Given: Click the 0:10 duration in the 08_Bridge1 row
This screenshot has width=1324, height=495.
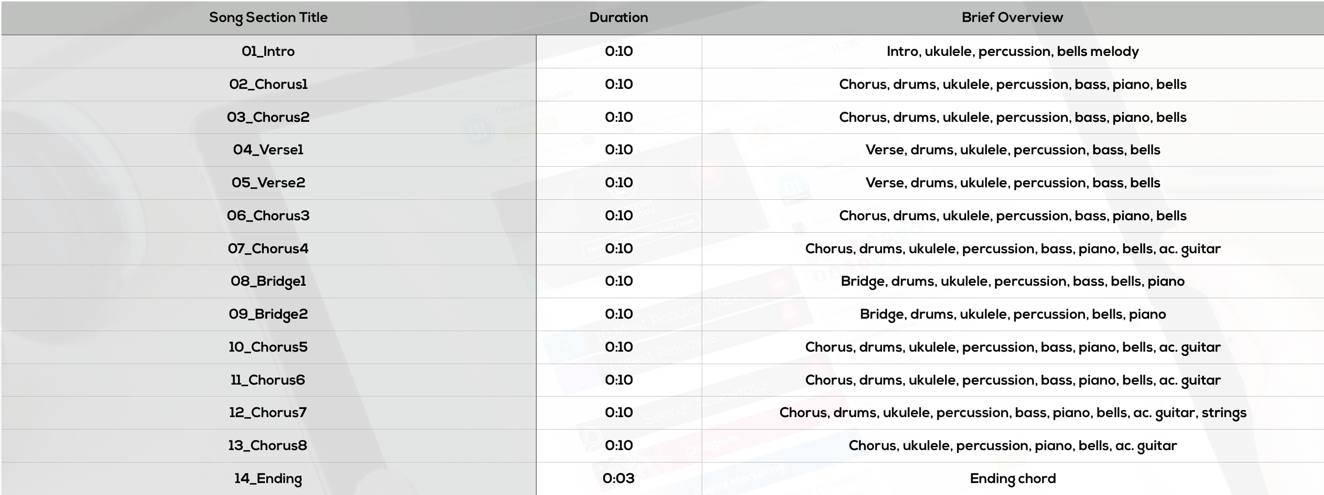Looking at the screenshot, I should pyautogui.click(x=619, y=281).
